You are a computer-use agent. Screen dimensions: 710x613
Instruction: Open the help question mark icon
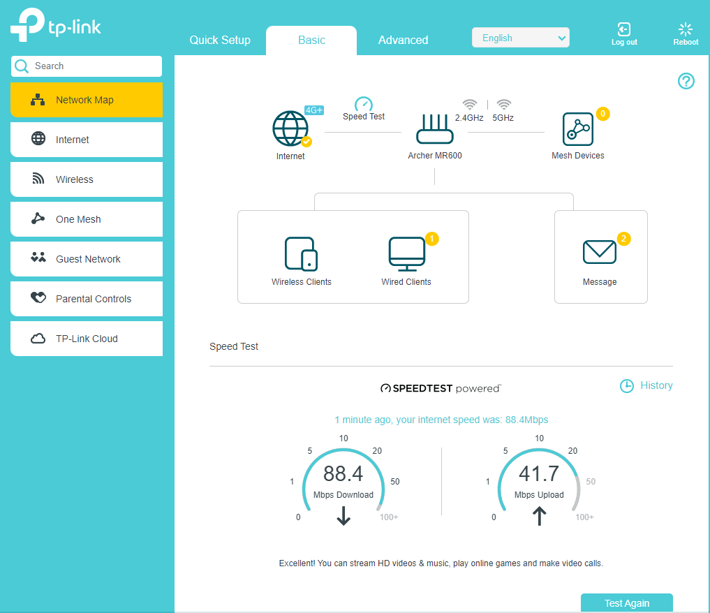[686, 81]
